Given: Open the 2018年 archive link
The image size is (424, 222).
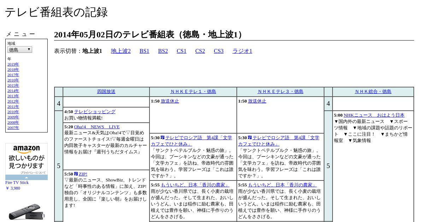Looking at the screenshot, I should [x=13, y=70].
